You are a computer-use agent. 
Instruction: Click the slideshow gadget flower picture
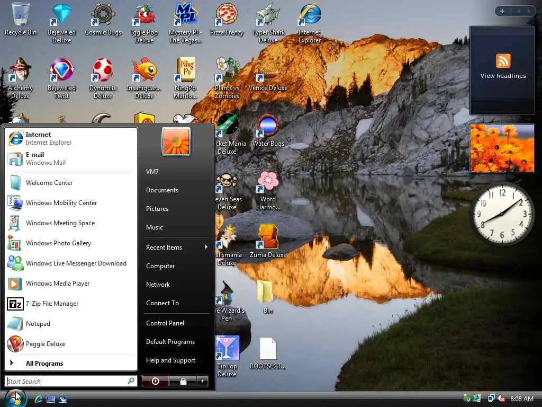(502, 148)
